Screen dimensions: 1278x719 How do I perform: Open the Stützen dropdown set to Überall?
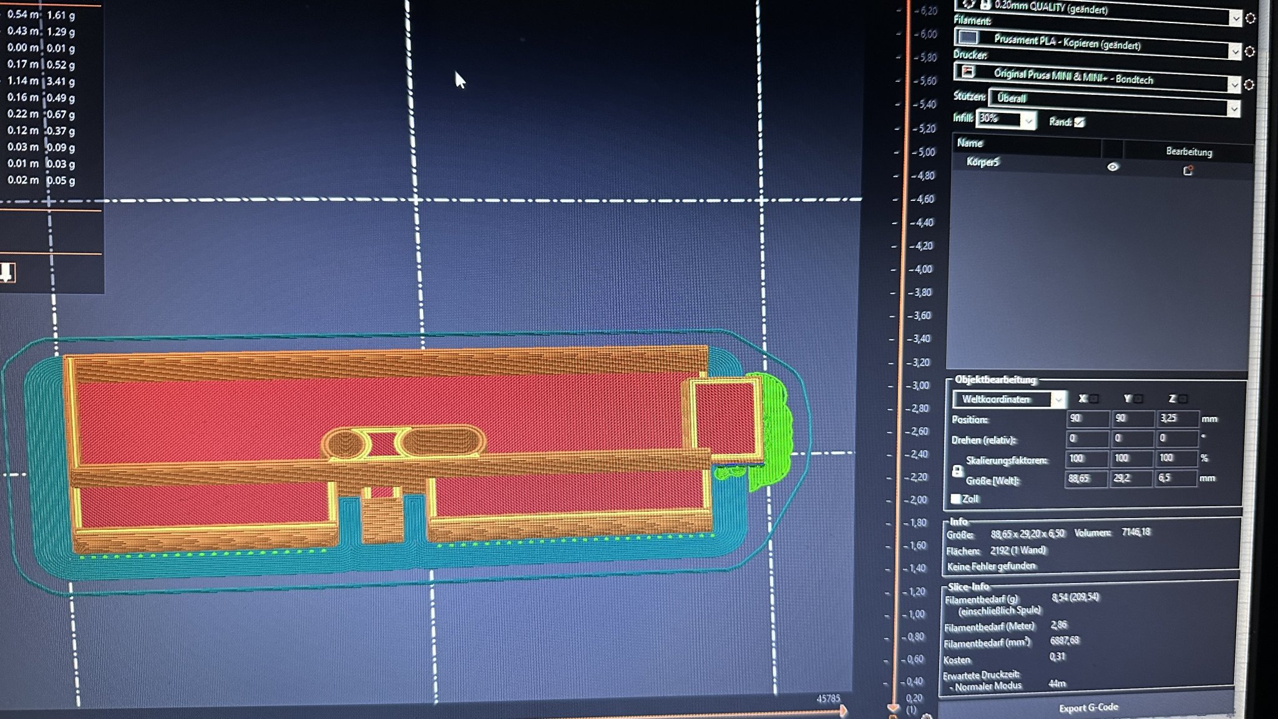click(x=1234, y=109)
